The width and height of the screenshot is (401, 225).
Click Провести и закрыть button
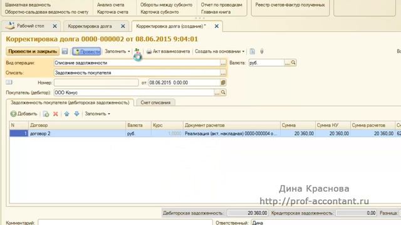pos(33,51)
